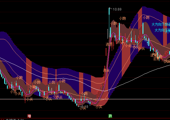Image resolution: width=170 pixels, height=120 pixels.
Task: Click the leftmost 小买 buy signal
Action: pyautogui.click(x=13, y=91)
